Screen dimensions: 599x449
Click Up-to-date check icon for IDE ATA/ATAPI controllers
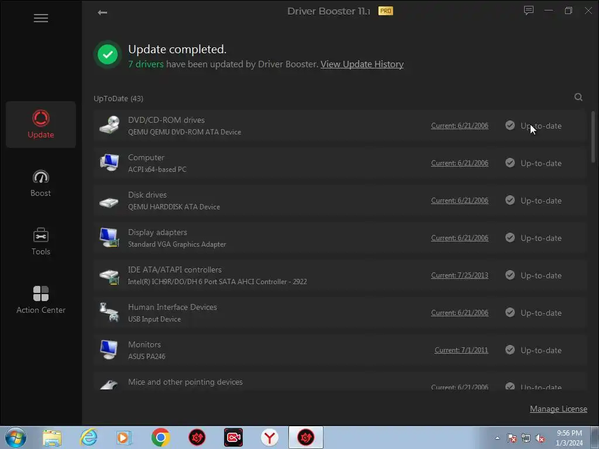click(x=510, y=275)
